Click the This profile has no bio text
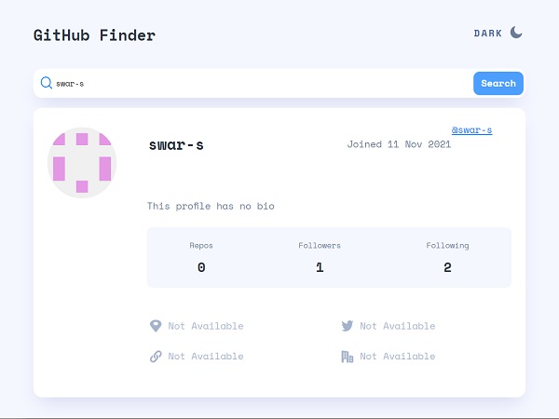Screen dimensions: 559x419 point(211,207)
